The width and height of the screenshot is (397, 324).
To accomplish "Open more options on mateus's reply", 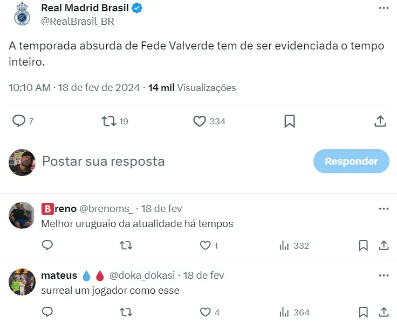I will (x=384, y=275).
